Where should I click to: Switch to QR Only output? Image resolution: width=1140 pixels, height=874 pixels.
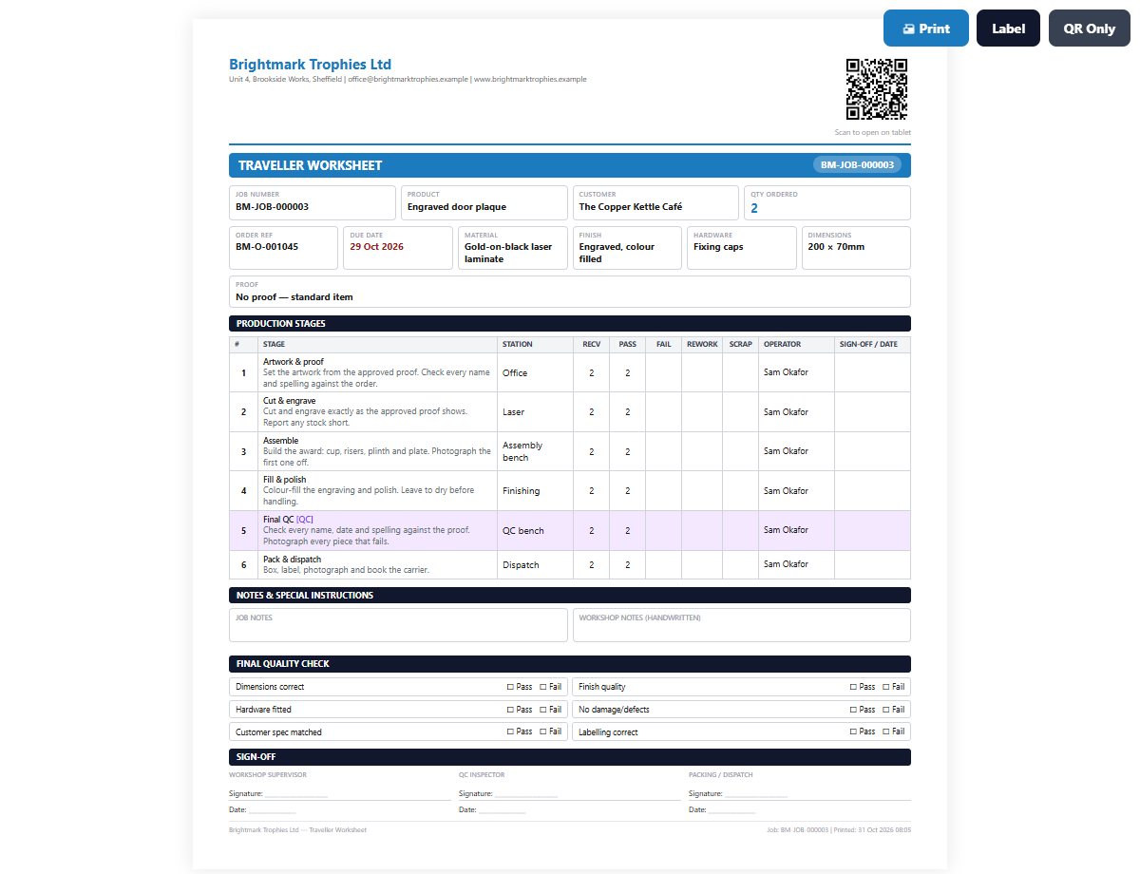(1090, 28)
